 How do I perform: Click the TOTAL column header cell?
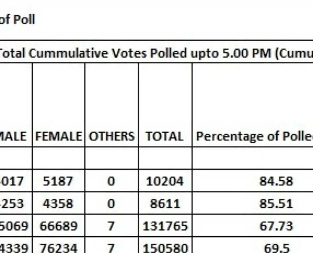pos(165,137)
